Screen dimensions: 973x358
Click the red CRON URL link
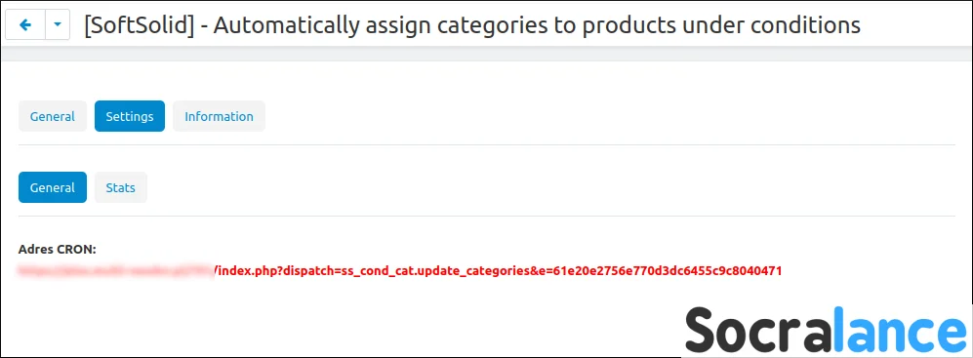[x=399, y=270]
